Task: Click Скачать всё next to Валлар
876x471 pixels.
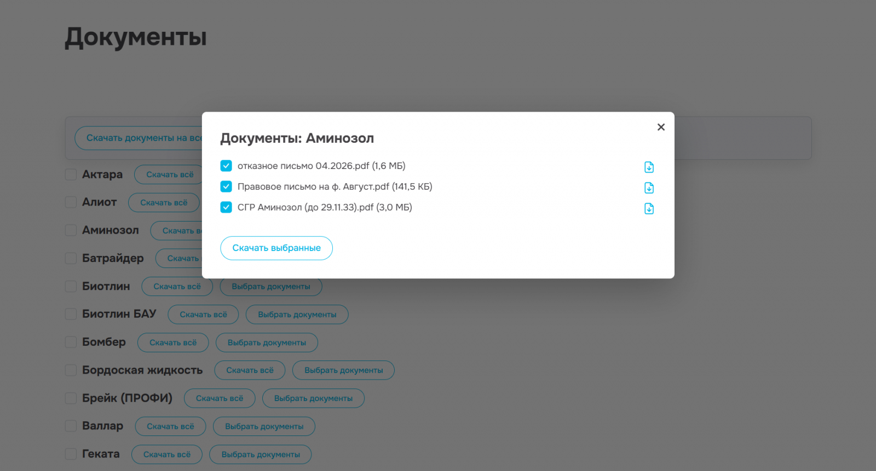Action: tap(170, 426)
